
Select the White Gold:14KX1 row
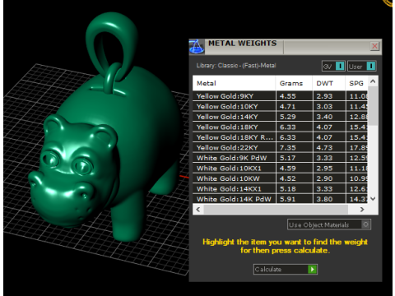(280, 189)
